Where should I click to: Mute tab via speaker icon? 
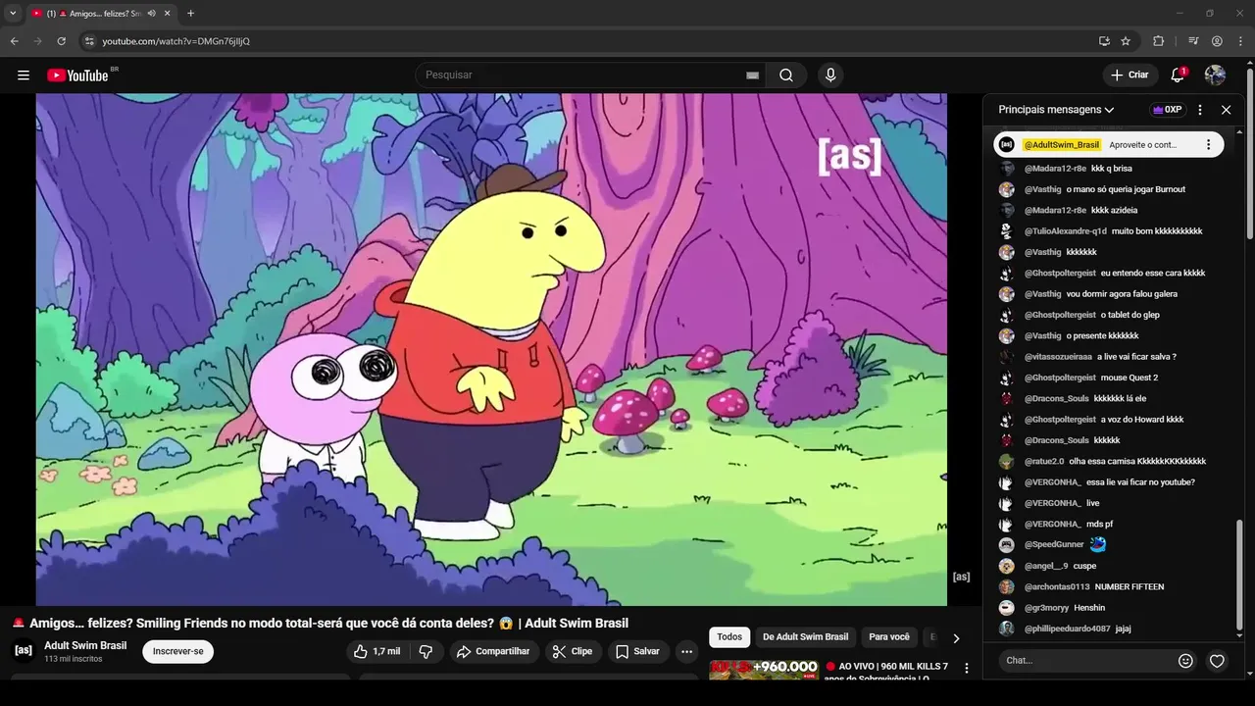tap(151, 14)
